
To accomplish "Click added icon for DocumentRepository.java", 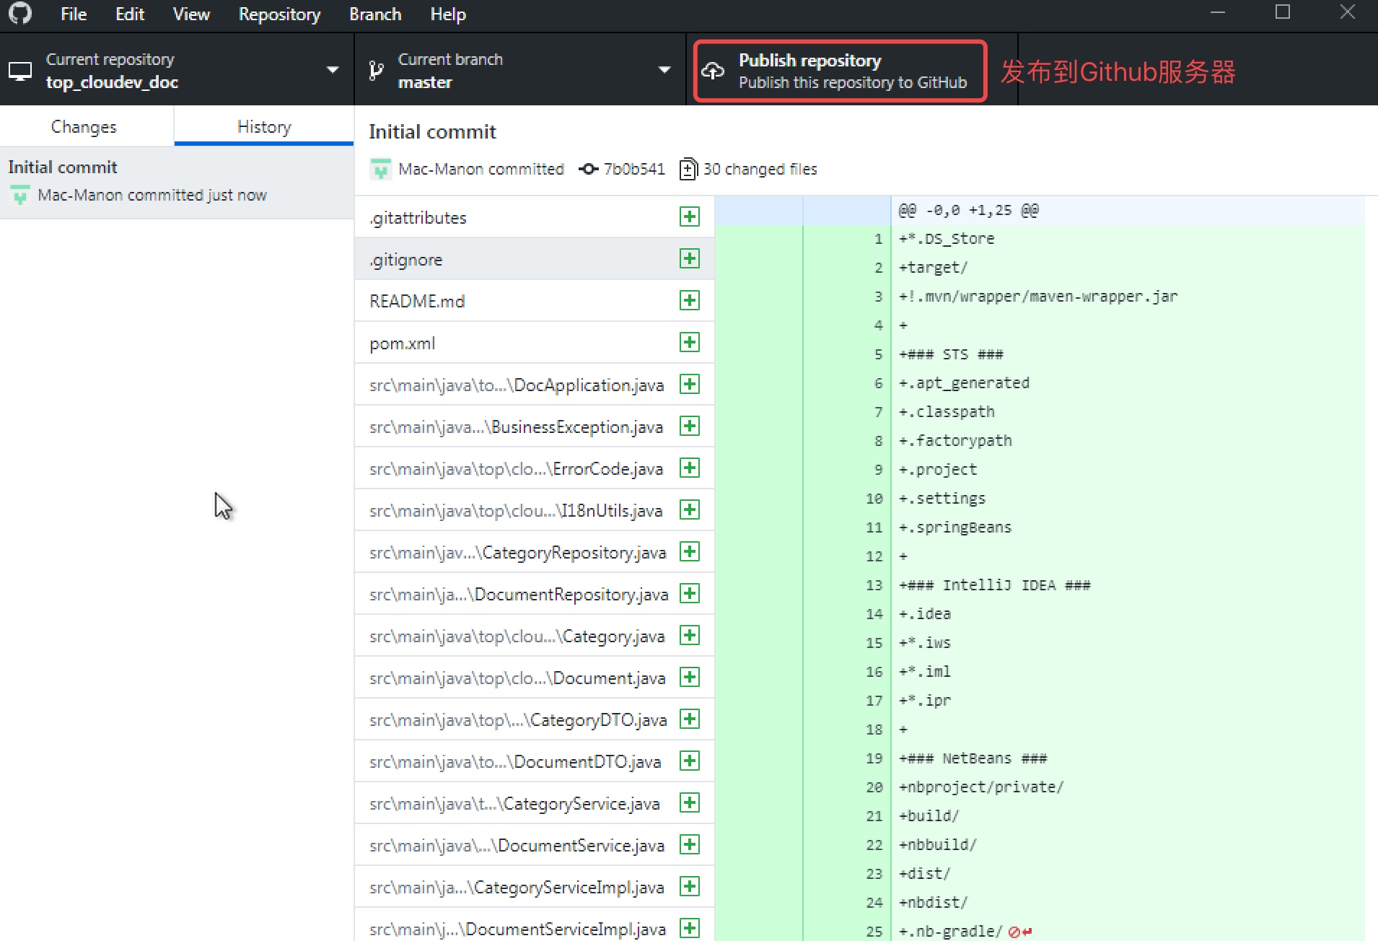I will pos(690,593).
